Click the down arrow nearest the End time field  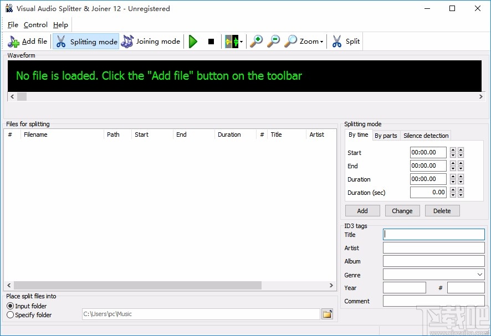[453, 169]
